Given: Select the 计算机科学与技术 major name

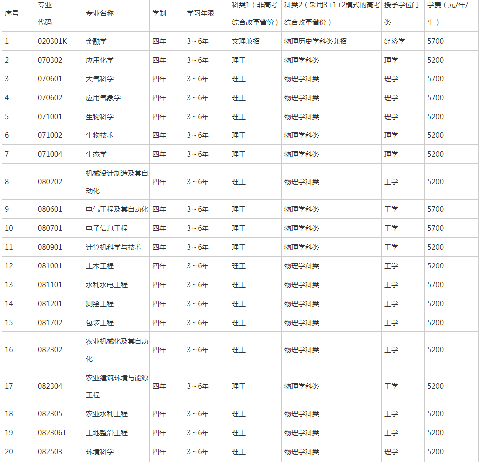Looking at the screenshot, I should (114, 247).
